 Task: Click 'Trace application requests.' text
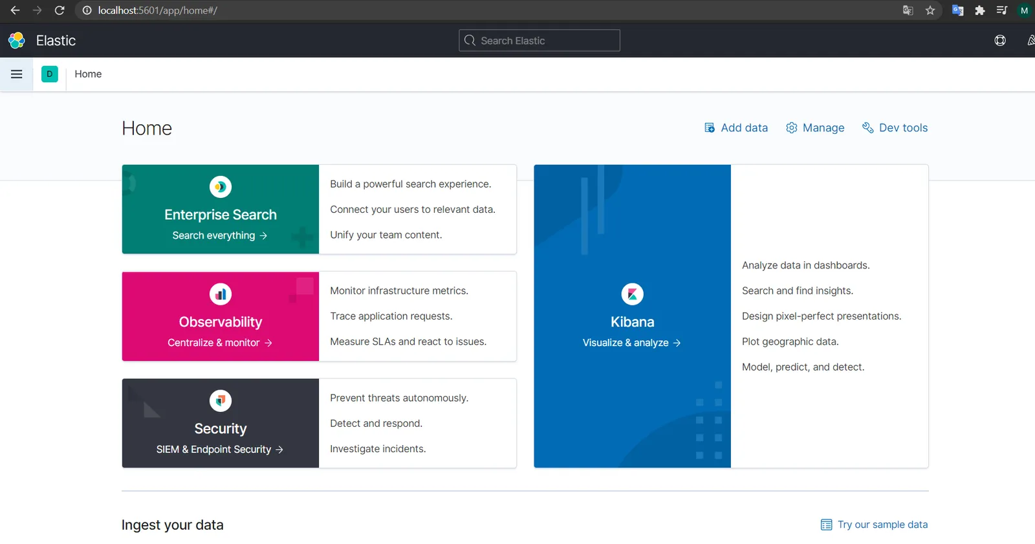point(391,316)
